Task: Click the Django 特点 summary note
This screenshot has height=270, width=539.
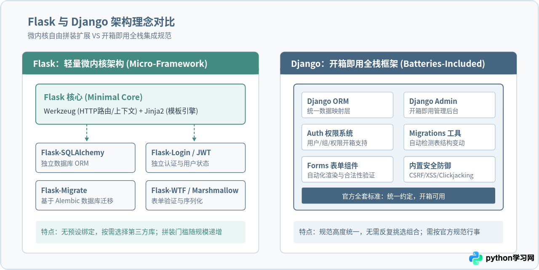Action: (398, 232)
